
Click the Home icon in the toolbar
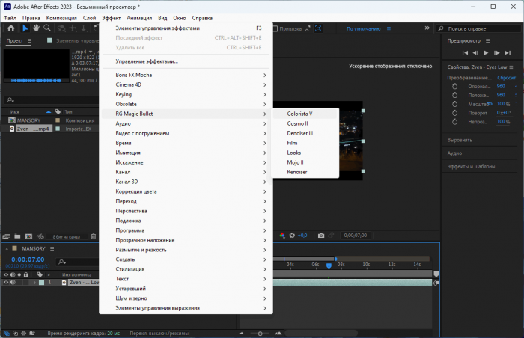point(10,28)
